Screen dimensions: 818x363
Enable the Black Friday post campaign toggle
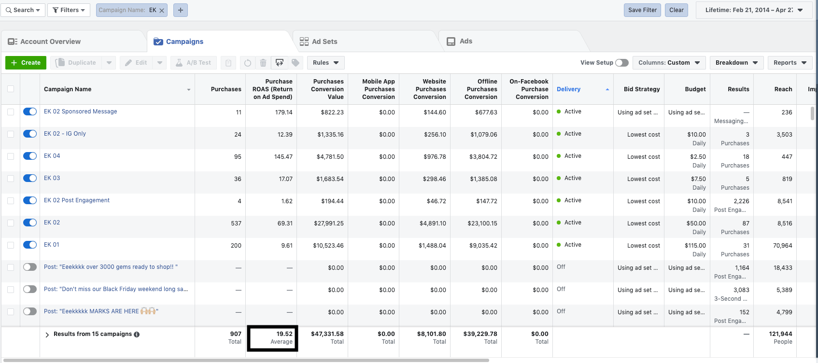[30, 289]
